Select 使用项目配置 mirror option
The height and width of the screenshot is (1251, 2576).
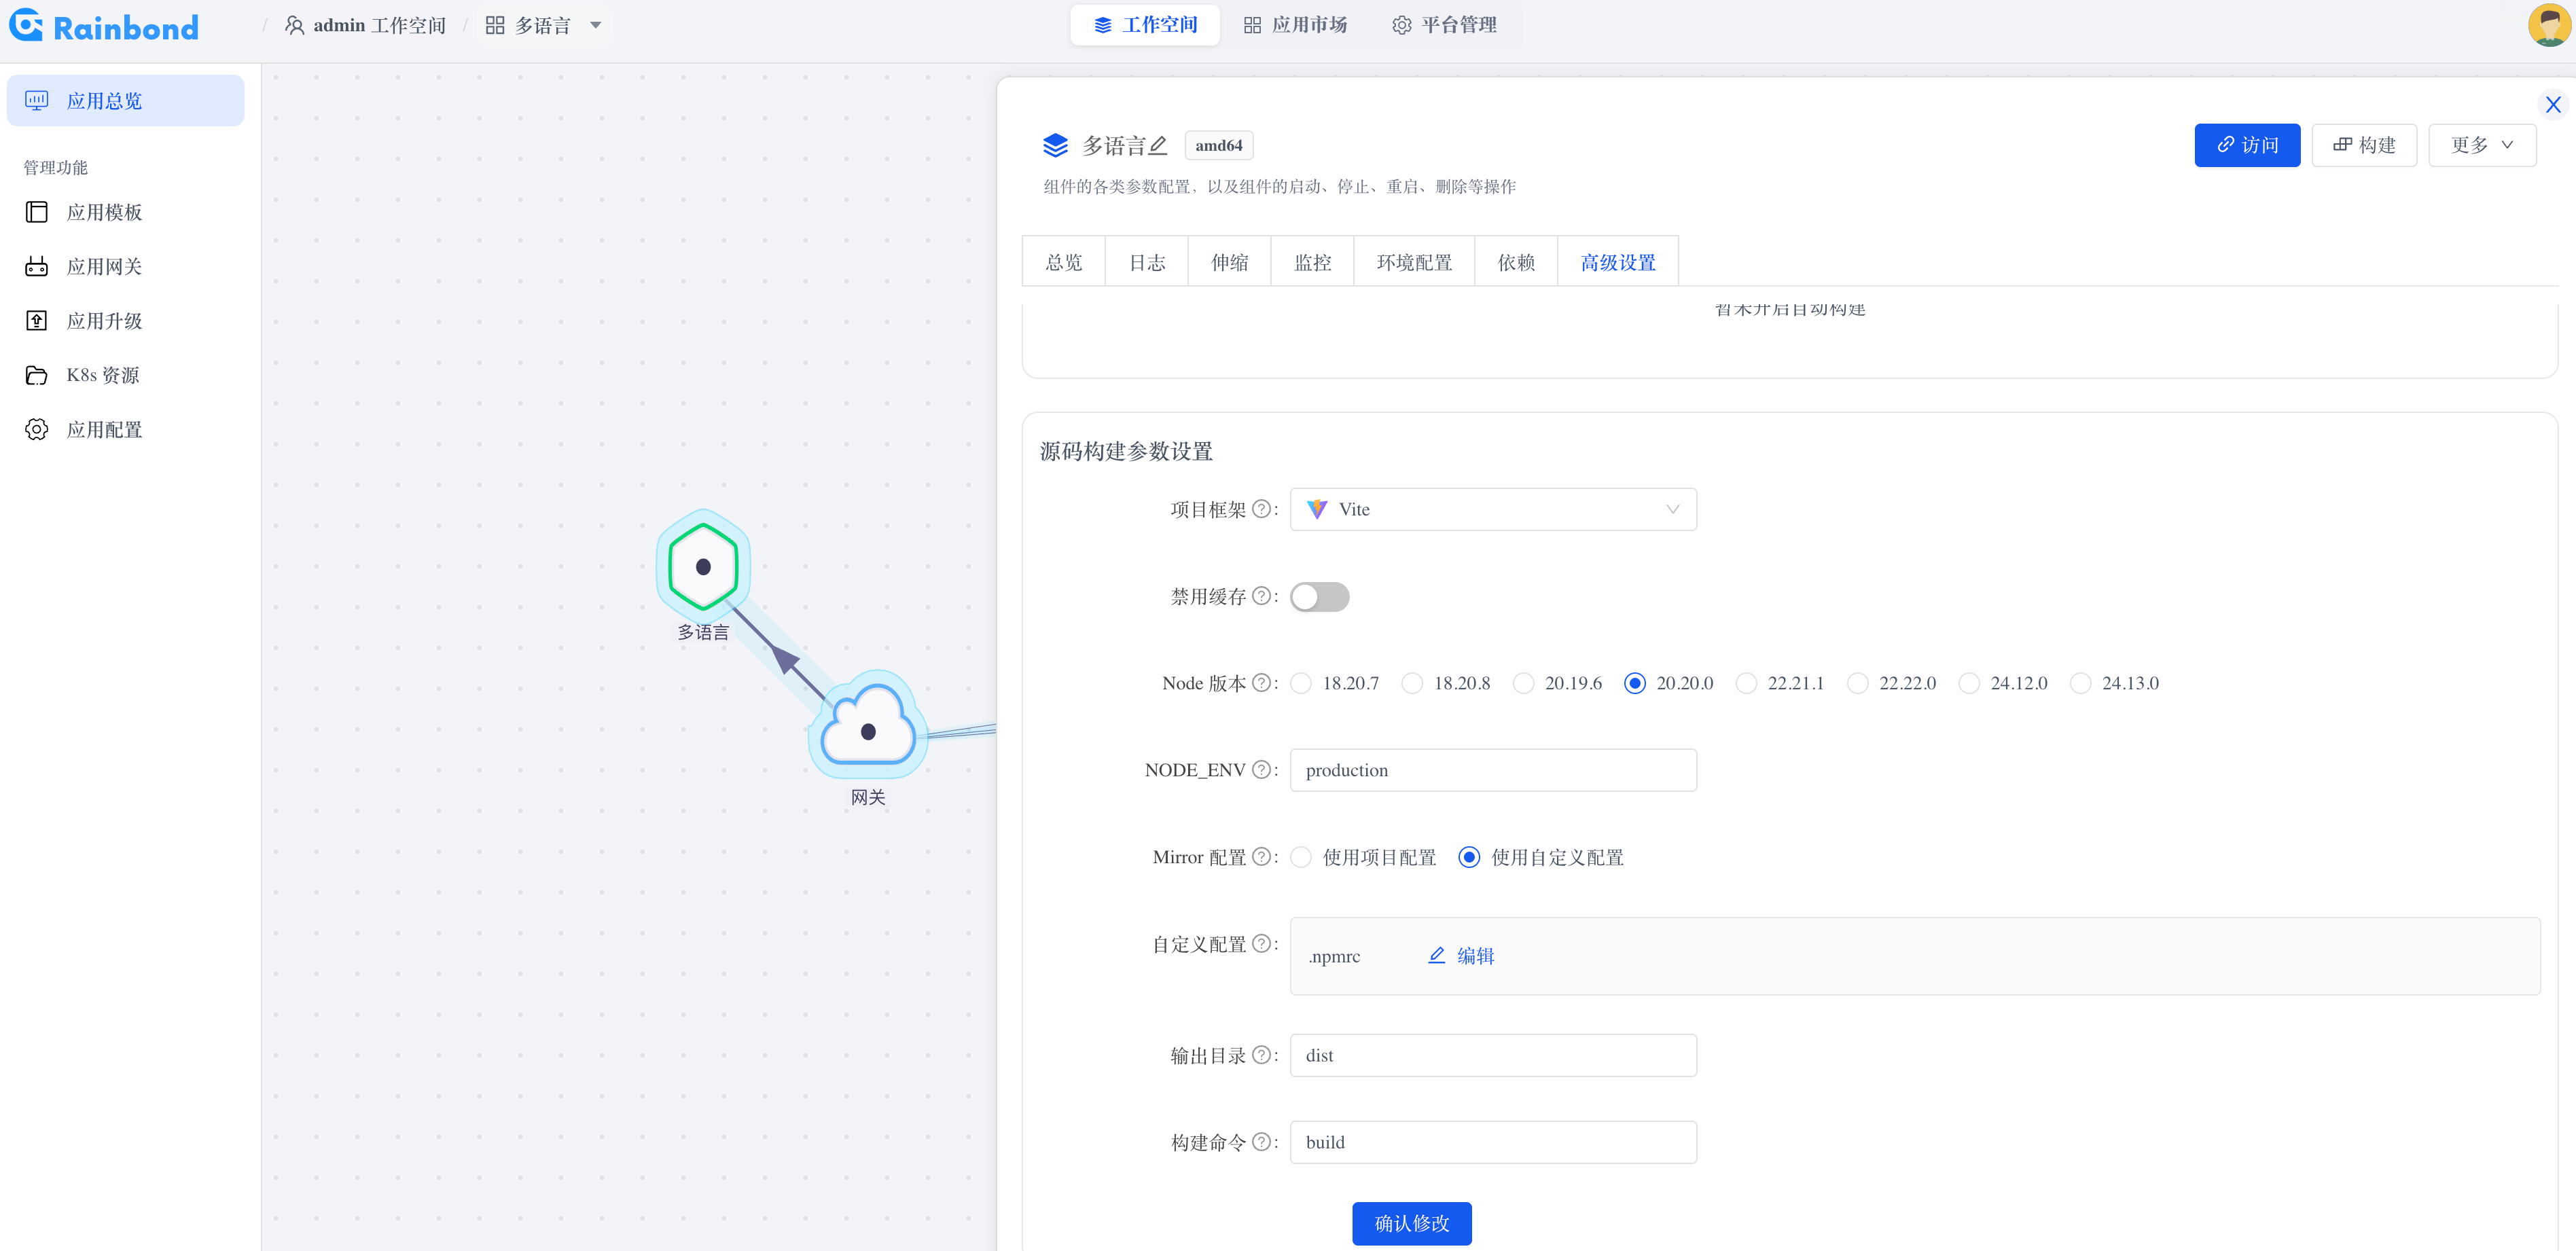click(x=1301, y=857)
